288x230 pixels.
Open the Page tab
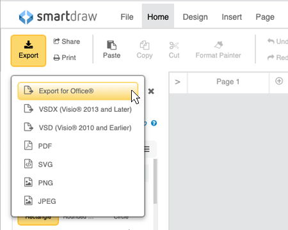point(265,17)
